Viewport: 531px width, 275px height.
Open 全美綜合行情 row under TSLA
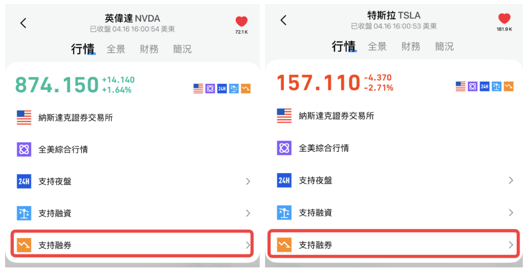394,148
